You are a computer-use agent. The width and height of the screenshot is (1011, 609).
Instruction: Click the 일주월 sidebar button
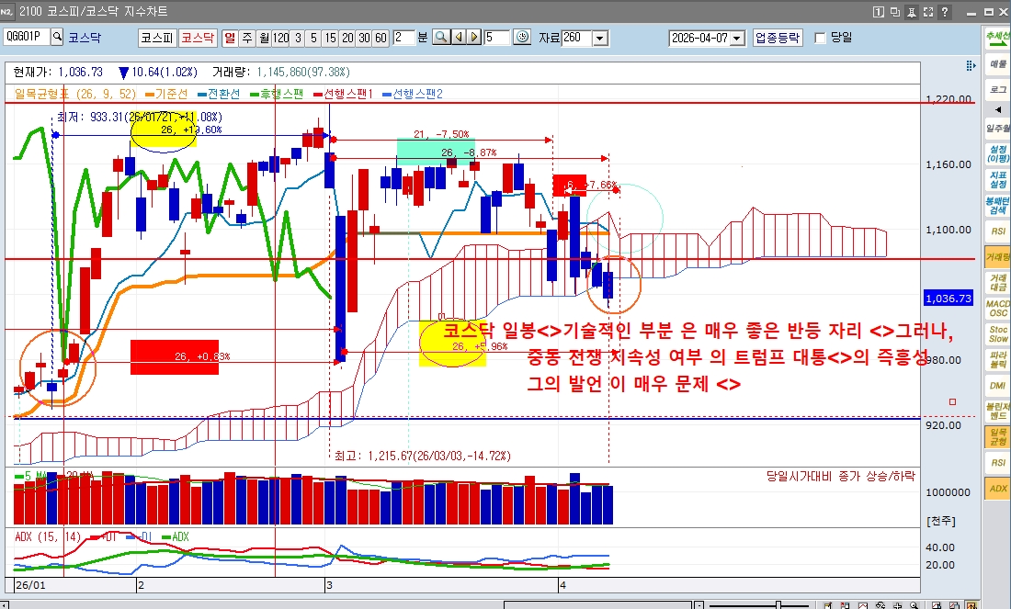[997, 129]
